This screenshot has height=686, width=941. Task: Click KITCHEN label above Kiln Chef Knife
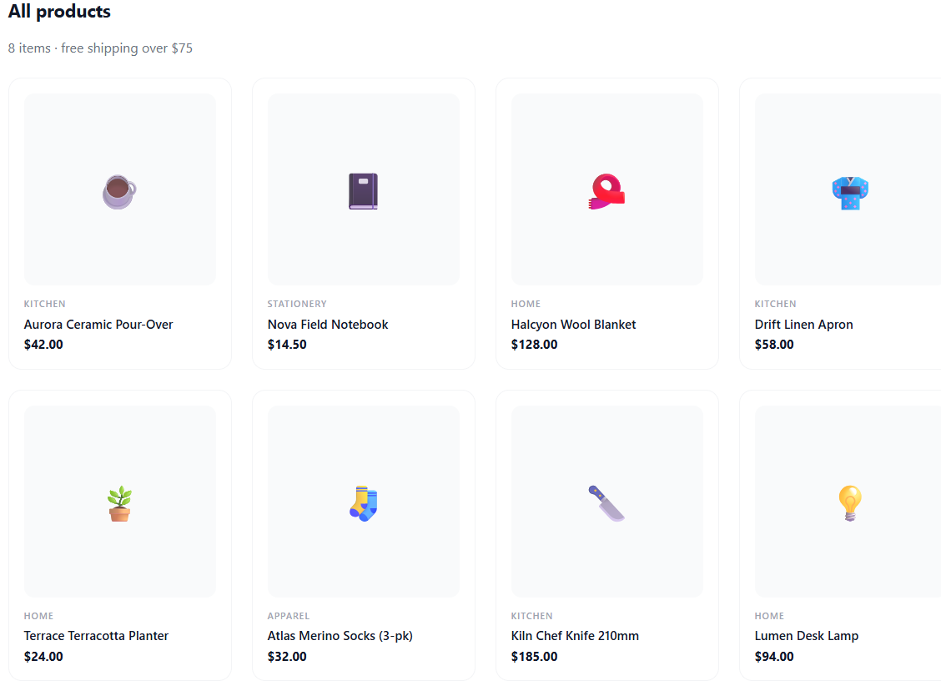coord(531,616)
